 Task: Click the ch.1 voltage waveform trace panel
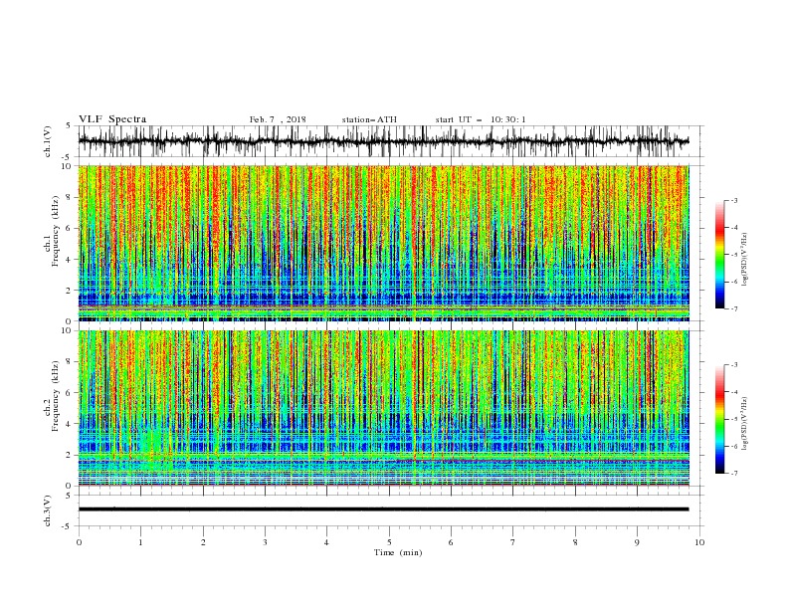coord(390,141)
